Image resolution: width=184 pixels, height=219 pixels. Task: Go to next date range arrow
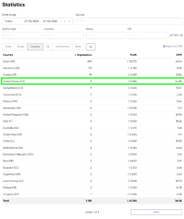(69, 21)
